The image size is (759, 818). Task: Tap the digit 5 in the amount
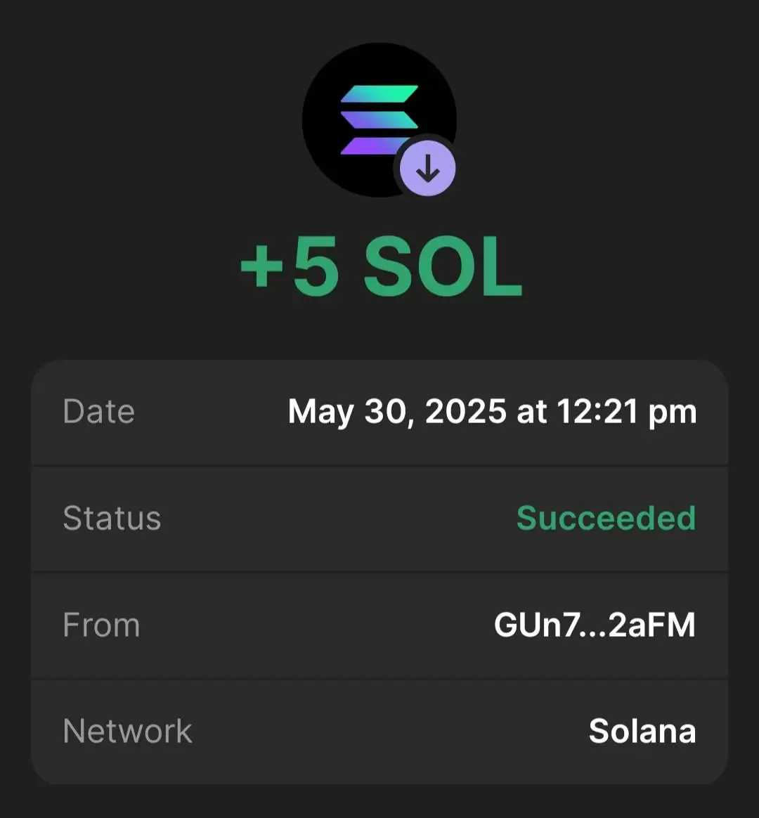coord(315,266)
